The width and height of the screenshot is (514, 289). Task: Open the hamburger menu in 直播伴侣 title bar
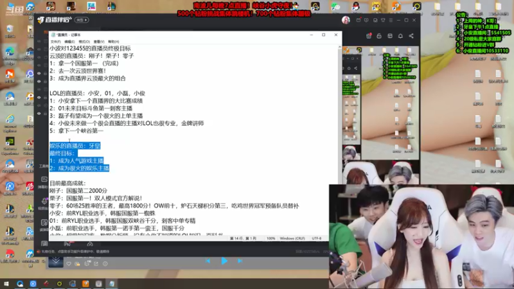click(x=391, y=20)
